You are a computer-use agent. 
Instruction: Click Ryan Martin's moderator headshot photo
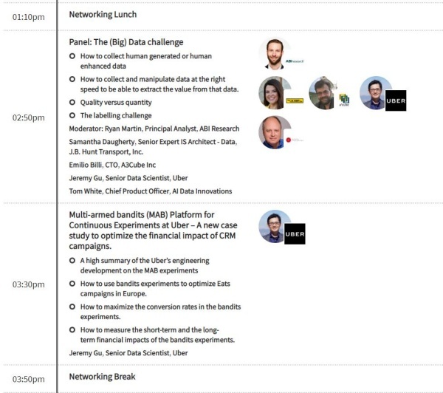(x=275, y=53)
